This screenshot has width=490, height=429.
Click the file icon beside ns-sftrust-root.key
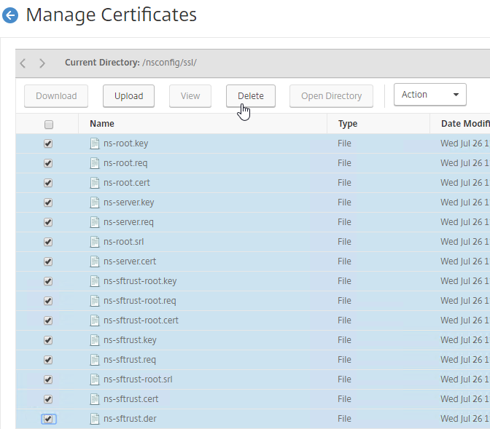point(95,281)
